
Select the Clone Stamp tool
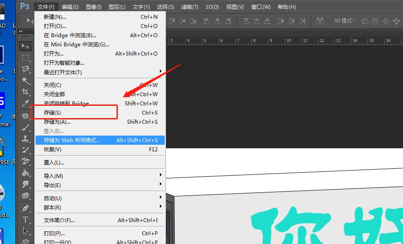25,139
